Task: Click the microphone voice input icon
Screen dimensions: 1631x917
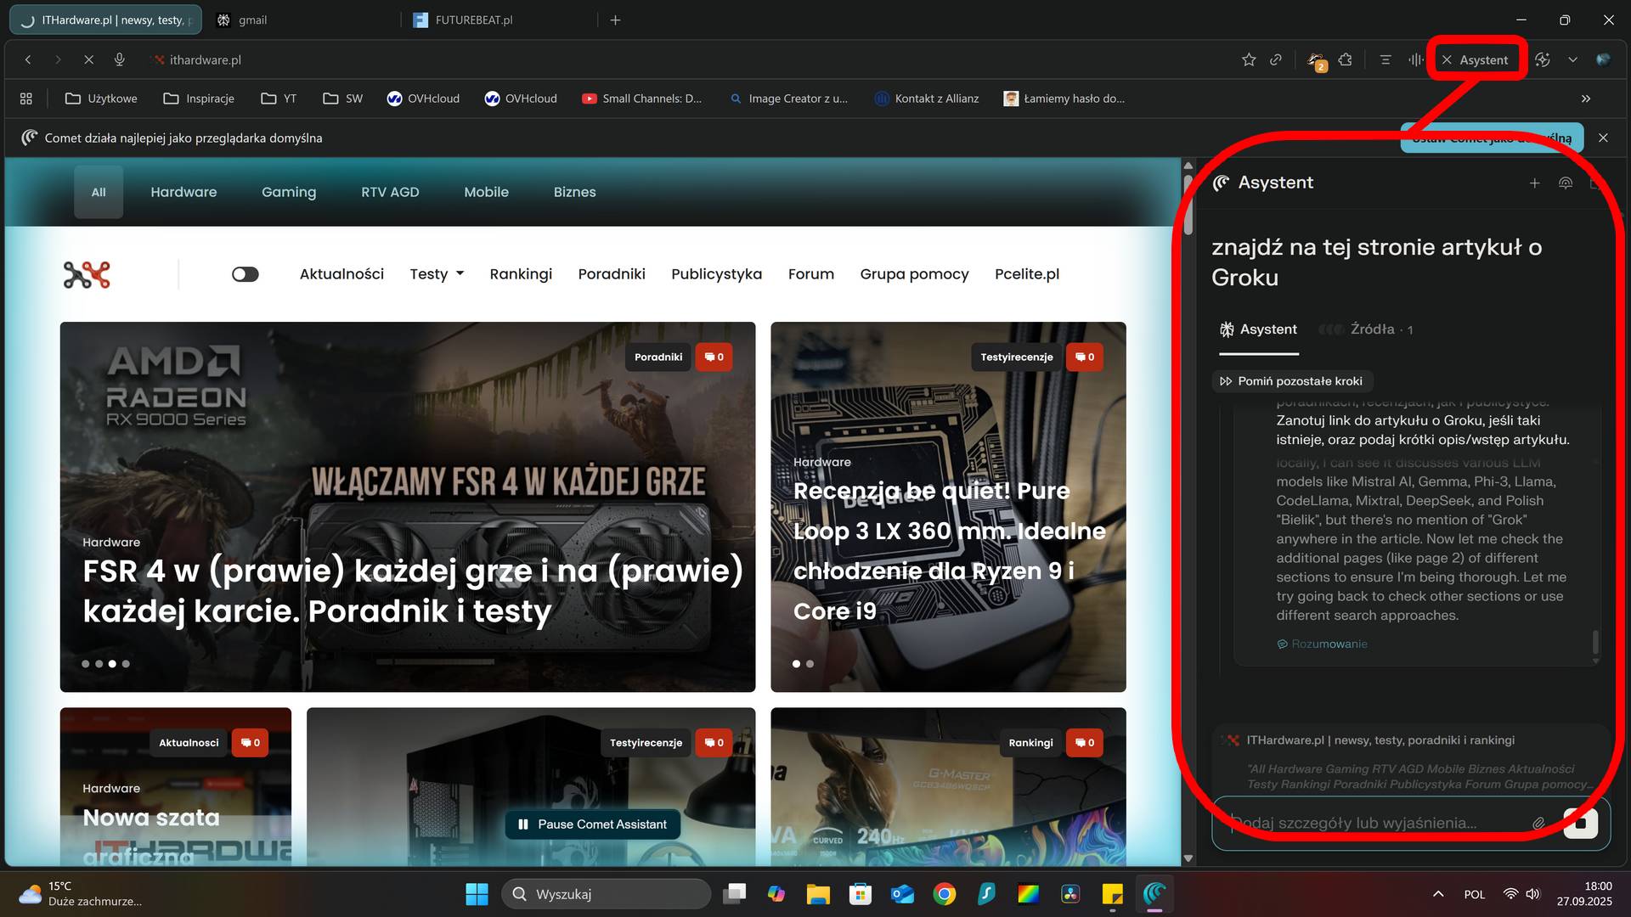Action: 120,59
